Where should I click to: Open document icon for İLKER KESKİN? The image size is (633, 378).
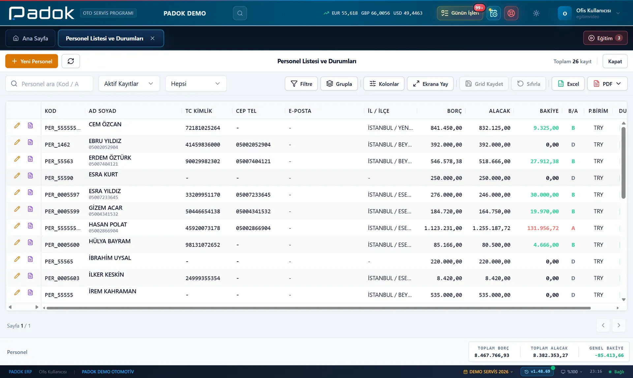click(30, 276)
